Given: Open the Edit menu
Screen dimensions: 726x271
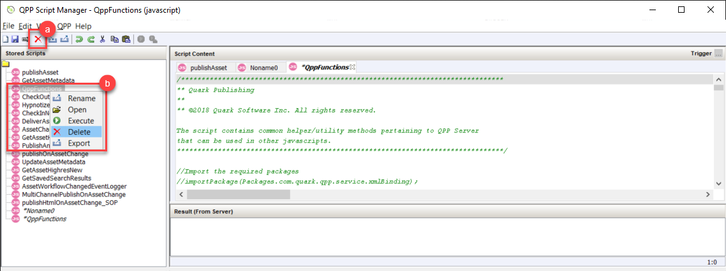Looking at the screenshot, I should [25, 26].
